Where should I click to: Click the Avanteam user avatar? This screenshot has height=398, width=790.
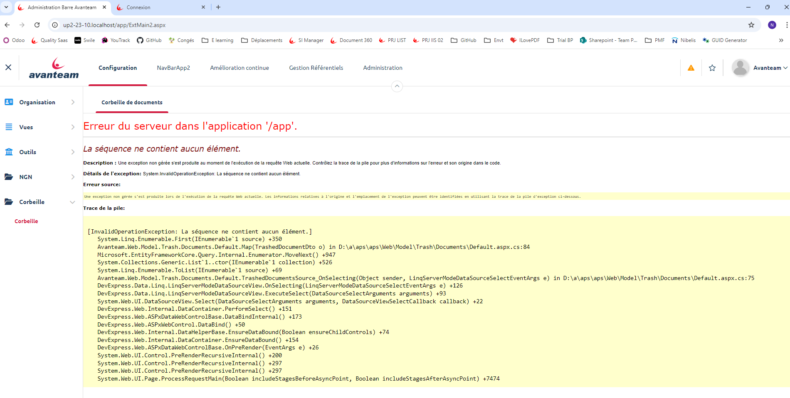click(740, 68)
